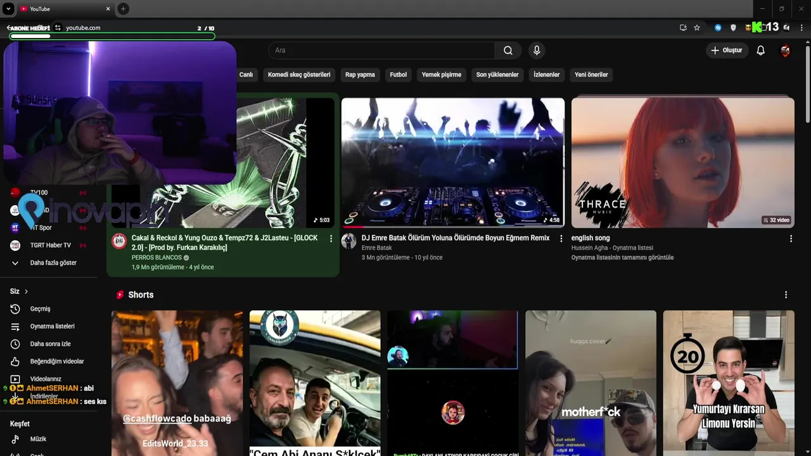Image resolution: width=811 pixels, height=456 pixels.
Task: Open the Emre Batak channel name
Action: [376, 248]
